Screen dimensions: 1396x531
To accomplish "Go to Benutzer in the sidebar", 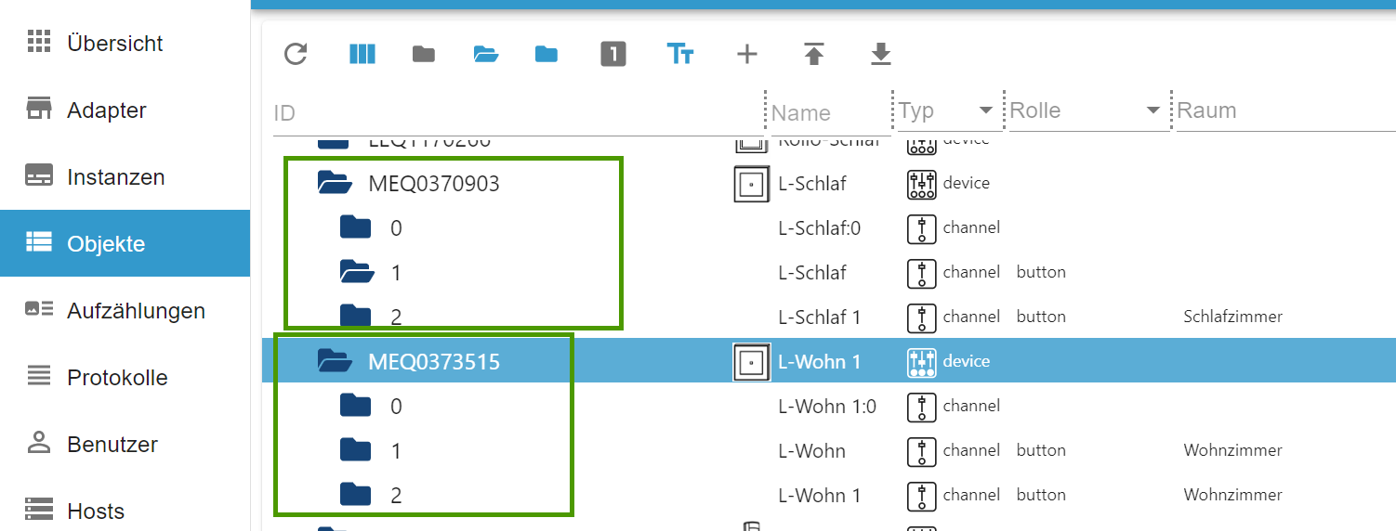I will pos(125,444).
